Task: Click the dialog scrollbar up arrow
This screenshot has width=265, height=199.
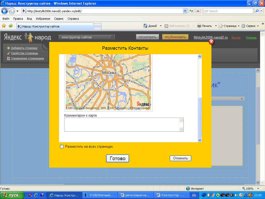Action: 200,56
